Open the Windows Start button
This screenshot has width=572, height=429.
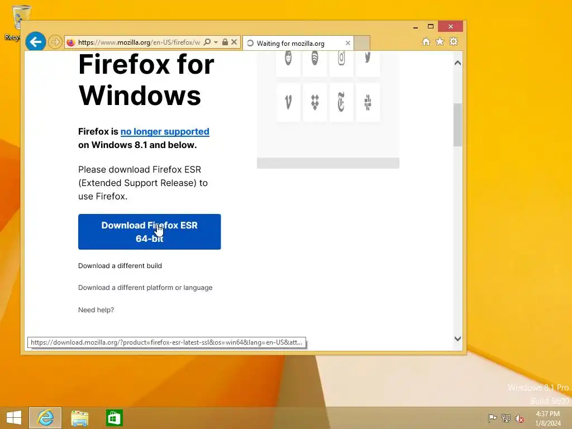pos(14,418)
